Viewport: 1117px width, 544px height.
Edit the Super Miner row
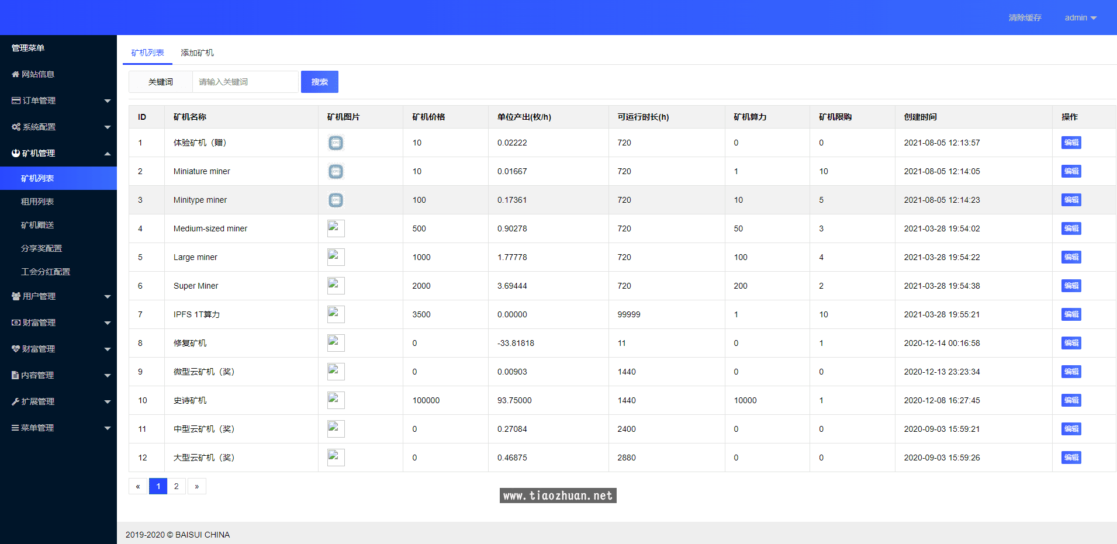[1071, 286]
